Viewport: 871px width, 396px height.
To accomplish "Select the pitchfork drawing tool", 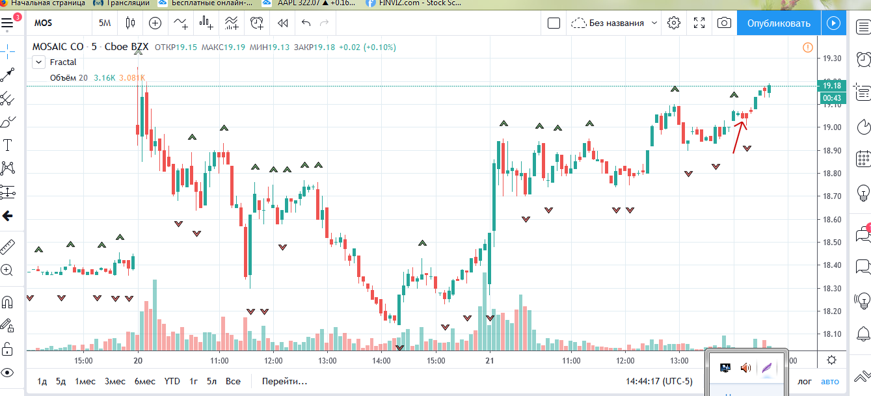I will (x=7, y=99).
